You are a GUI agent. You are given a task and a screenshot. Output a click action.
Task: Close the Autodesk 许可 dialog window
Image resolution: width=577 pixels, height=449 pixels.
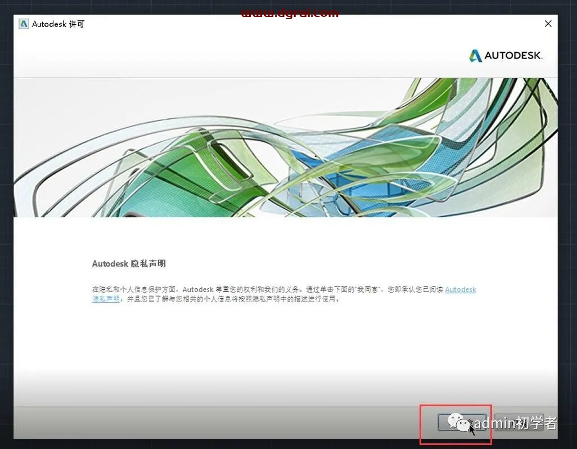point(548,24)
